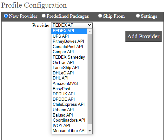Select OnTrac API in the list

coord(69,62)
